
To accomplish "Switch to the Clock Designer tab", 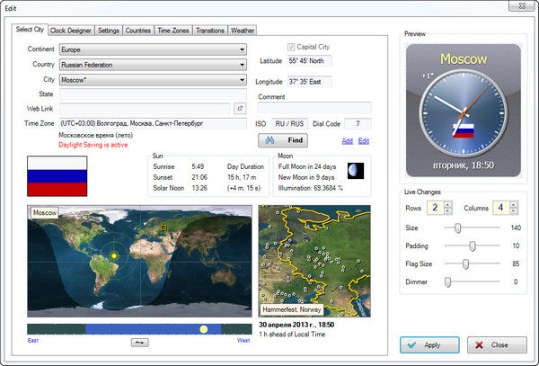I will point(73,30).
